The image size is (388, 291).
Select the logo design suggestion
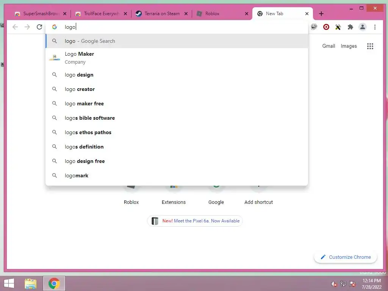click(177, 75)
